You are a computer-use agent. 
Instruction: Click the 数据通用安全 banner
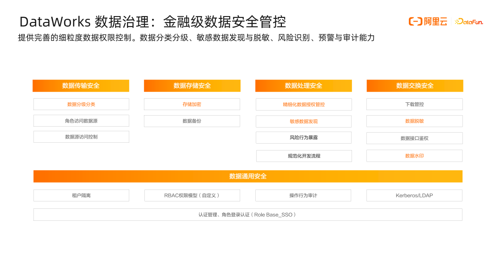coord(247,176)
